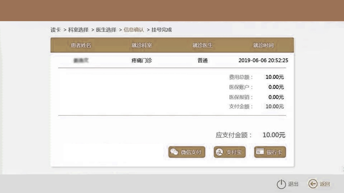
Task: Click the 挂号完成 breadcrumb step
Action: point(162,30)
